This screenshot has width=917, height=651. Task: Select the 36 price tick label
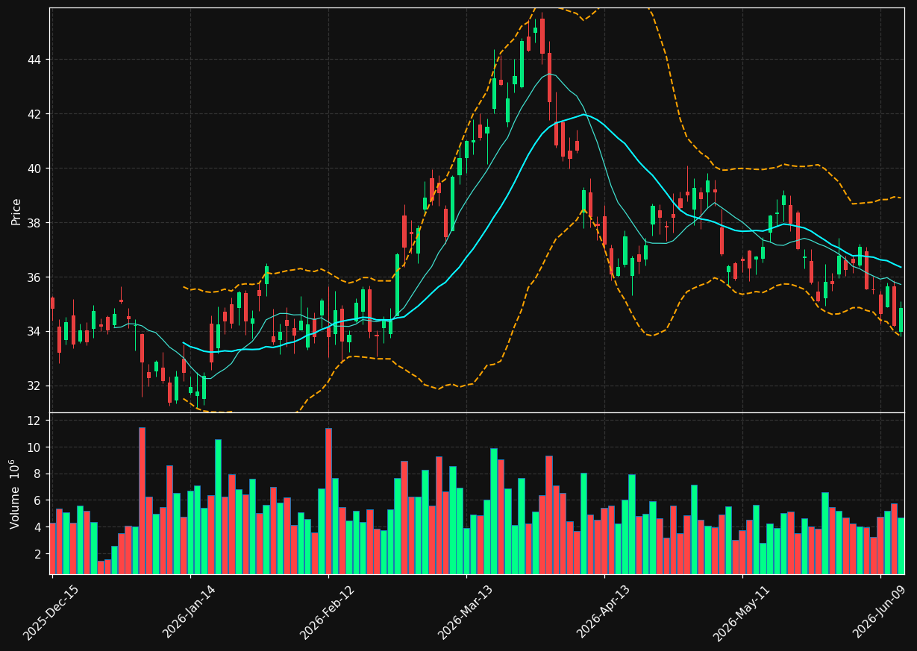tap(36, 277)
